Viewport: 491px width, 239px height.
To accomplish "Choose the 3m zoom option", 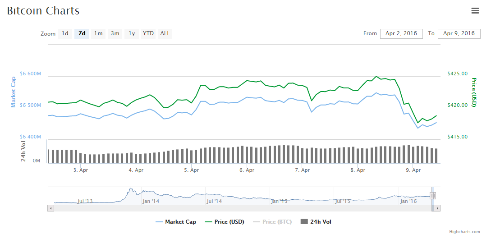I will 115,33.
